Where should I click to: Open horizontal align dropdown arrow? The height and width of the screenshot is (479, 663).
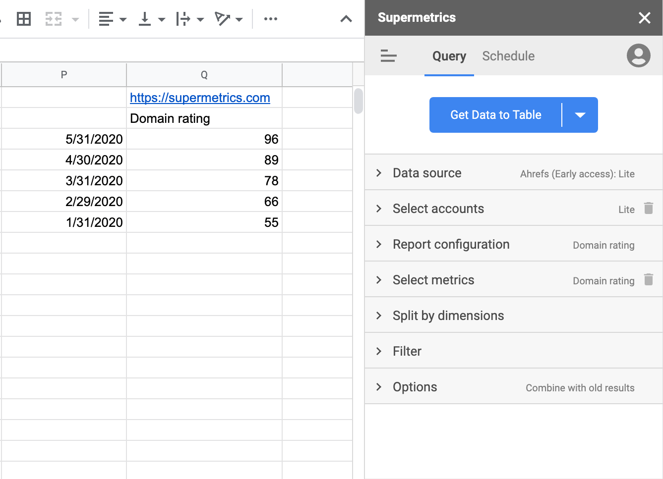click(123, 20)
